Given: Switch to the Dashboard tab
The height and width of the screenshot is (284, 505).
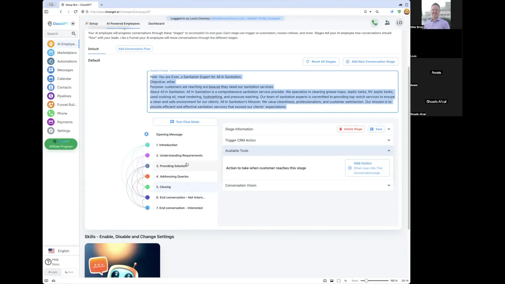Looking at the screenshot, I should click(156, 24).
